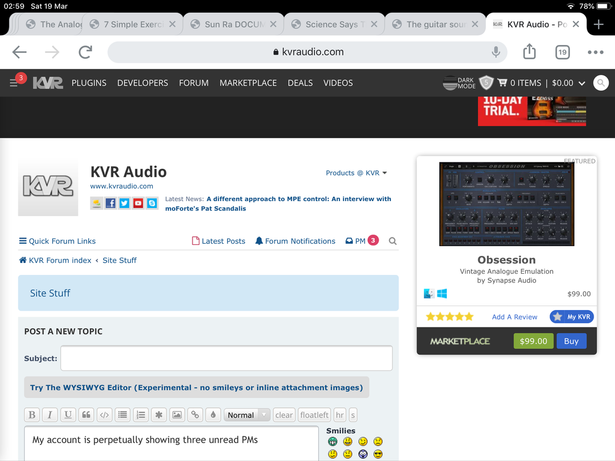Insert the green grin smiley
Image resolution: width=615 pixels, height=461 pixels.
(x=332, y=441)
